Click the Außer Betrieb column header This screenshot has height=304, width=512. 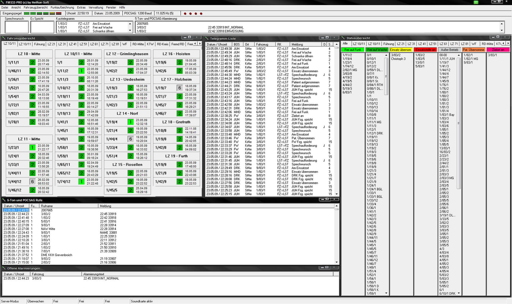[449, 50]
